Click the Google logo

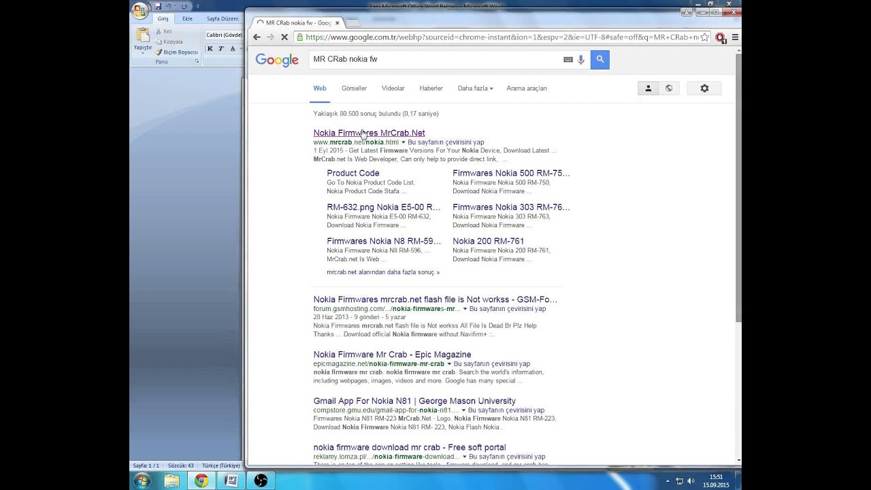pyautogui.click(x=277, y=60)
